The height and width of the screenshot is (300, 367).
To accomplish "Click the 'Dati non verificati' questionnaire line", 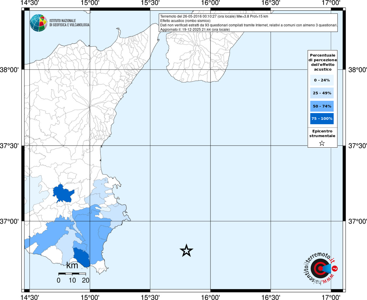I will pos(249,25).
